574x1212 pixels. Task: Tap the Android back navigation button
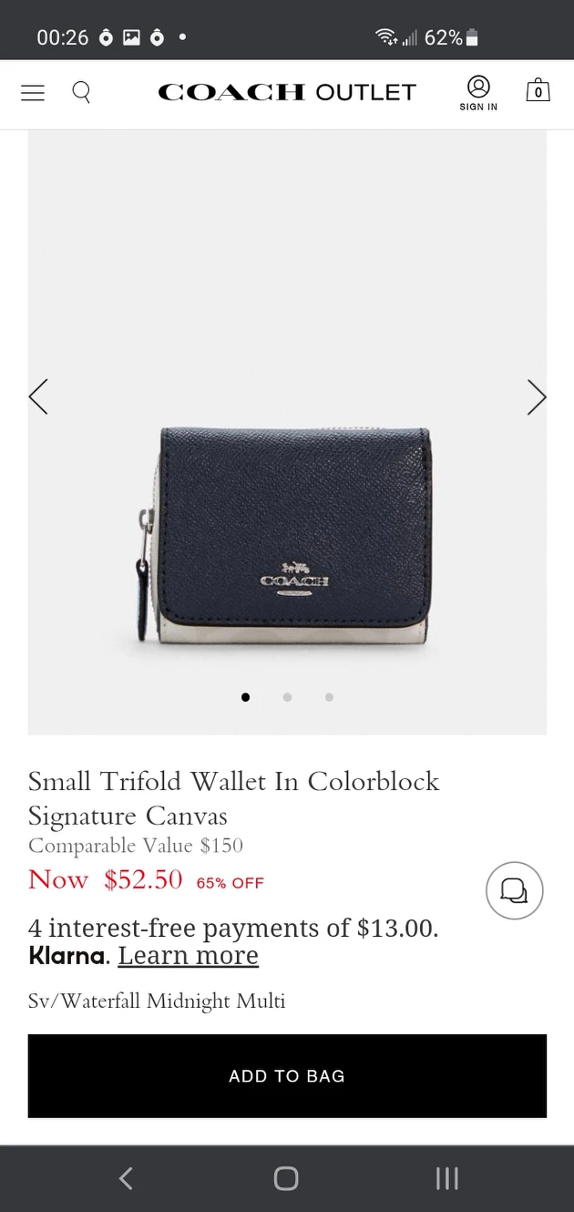[127, 1178]
